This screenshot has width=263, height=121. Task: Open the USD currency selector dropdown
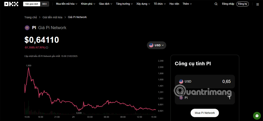tap(156, 45)
